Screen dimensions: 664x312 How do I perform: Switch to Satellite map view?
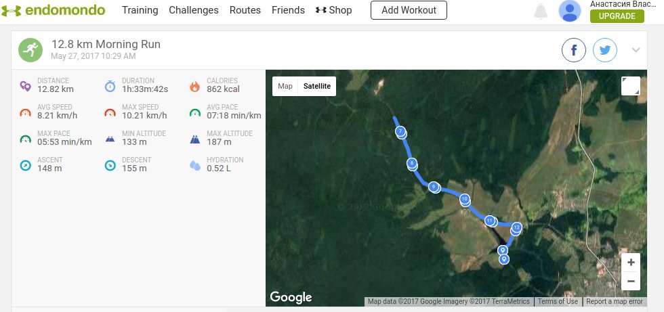click(316, 86)
